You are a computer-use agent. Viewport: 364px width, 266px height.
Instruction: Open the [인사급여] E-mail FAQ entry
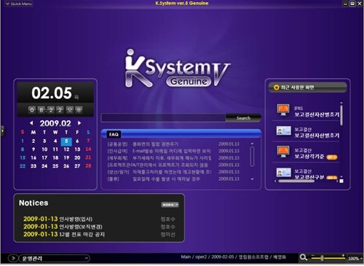(x=173, y=151)
